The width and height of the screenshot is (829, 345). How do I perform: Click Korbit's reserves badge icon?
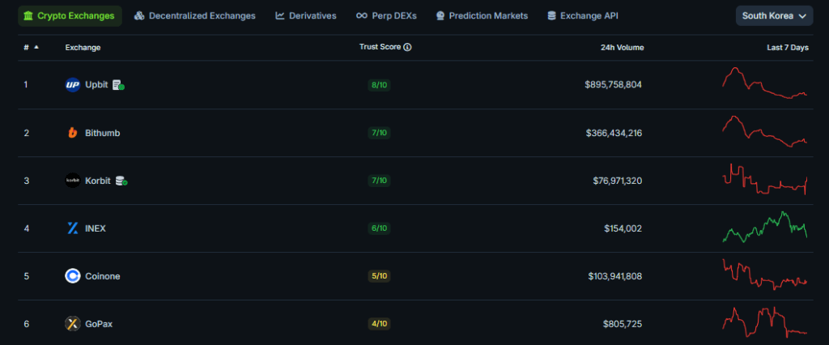pos(121,181)
